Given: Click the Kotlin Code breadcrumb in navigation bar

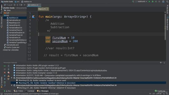Looking at the screenshot, I should click(x=7, y=2).
